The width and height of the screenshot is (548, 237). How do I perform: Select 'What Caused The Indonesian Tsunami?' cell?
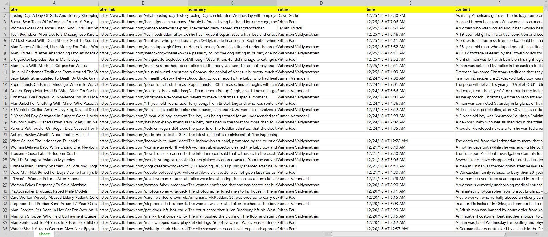54,141
